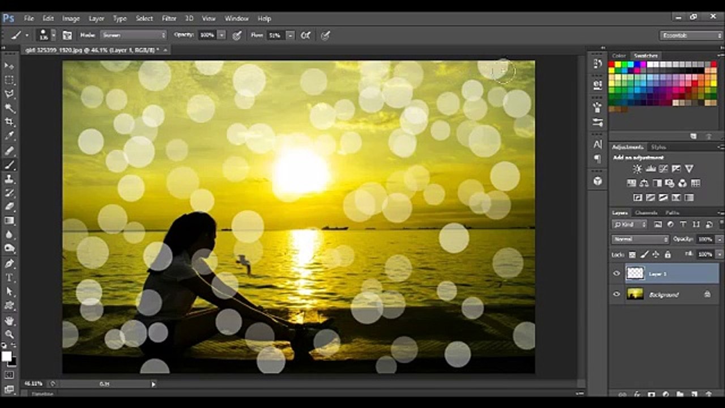Viewport: 725px width, 408px height.
Task: Hide the Background layer eye
Action: [617, 294]
